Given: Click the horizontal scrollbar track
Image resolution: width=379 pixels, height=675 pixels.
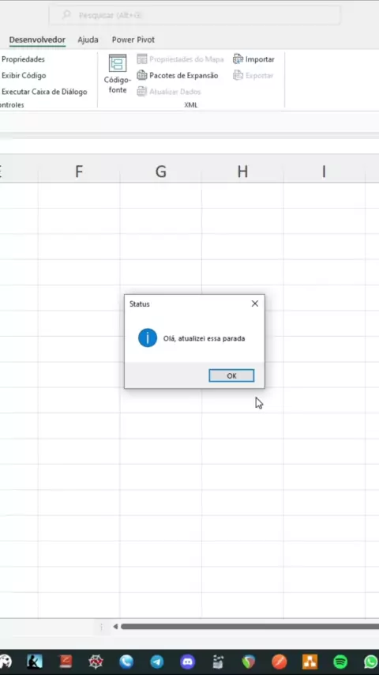Looking at the screenshot, I should coord(250,626).
